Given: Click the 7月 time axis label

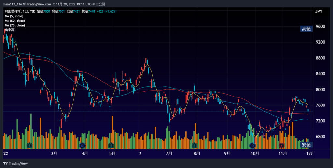Looking at the screenshot, I should (169, 154).
